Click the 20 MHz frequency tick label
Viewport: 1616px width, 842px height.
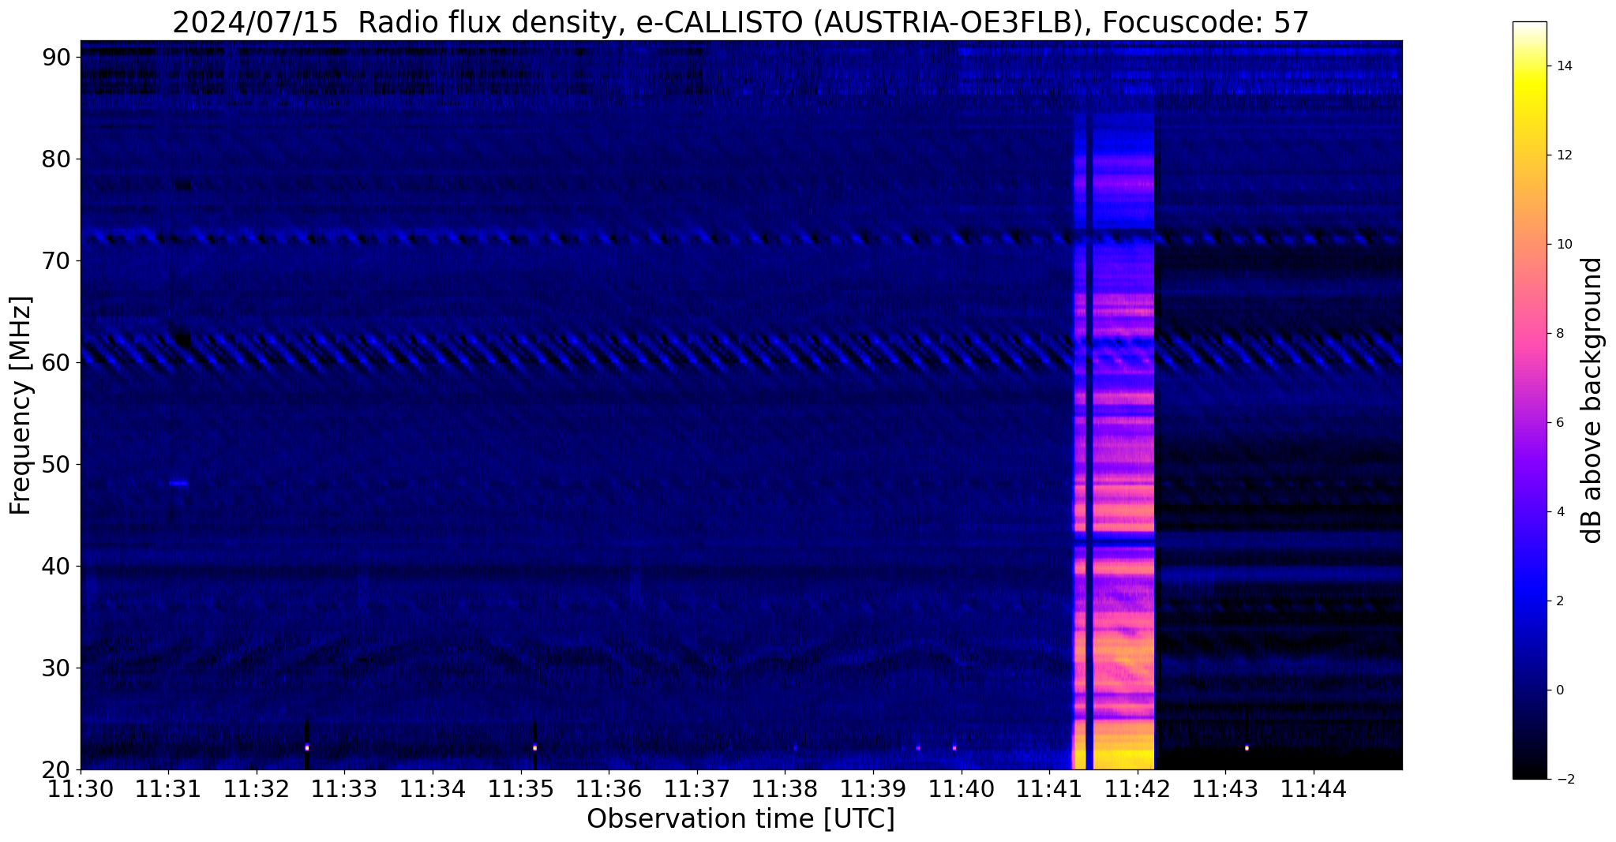click(x=56, y=769)
